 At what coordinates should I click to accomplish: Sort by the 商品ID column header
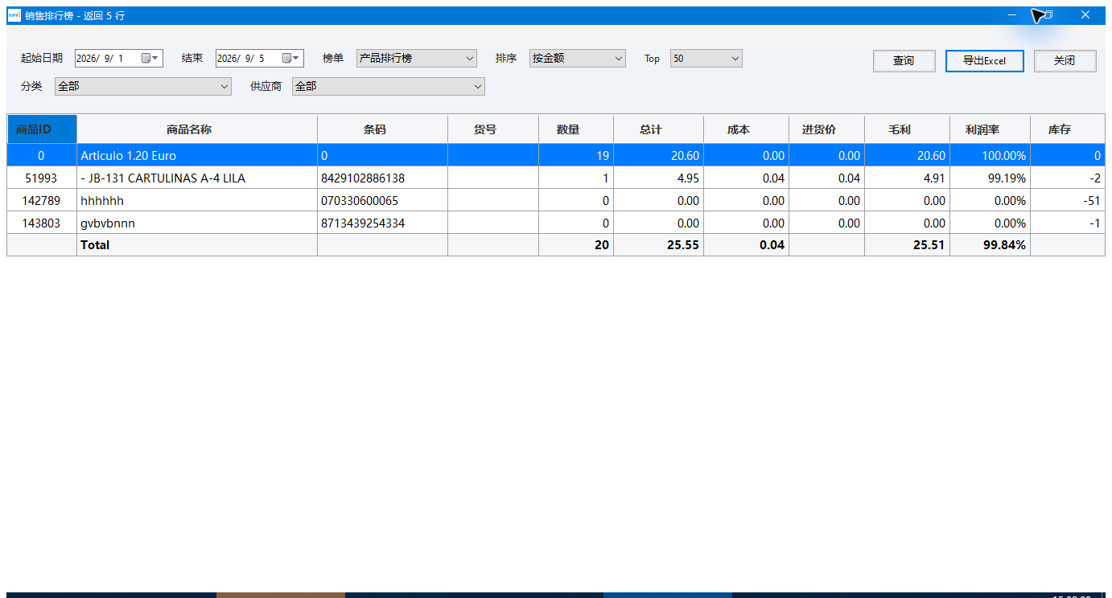[42, 129]
